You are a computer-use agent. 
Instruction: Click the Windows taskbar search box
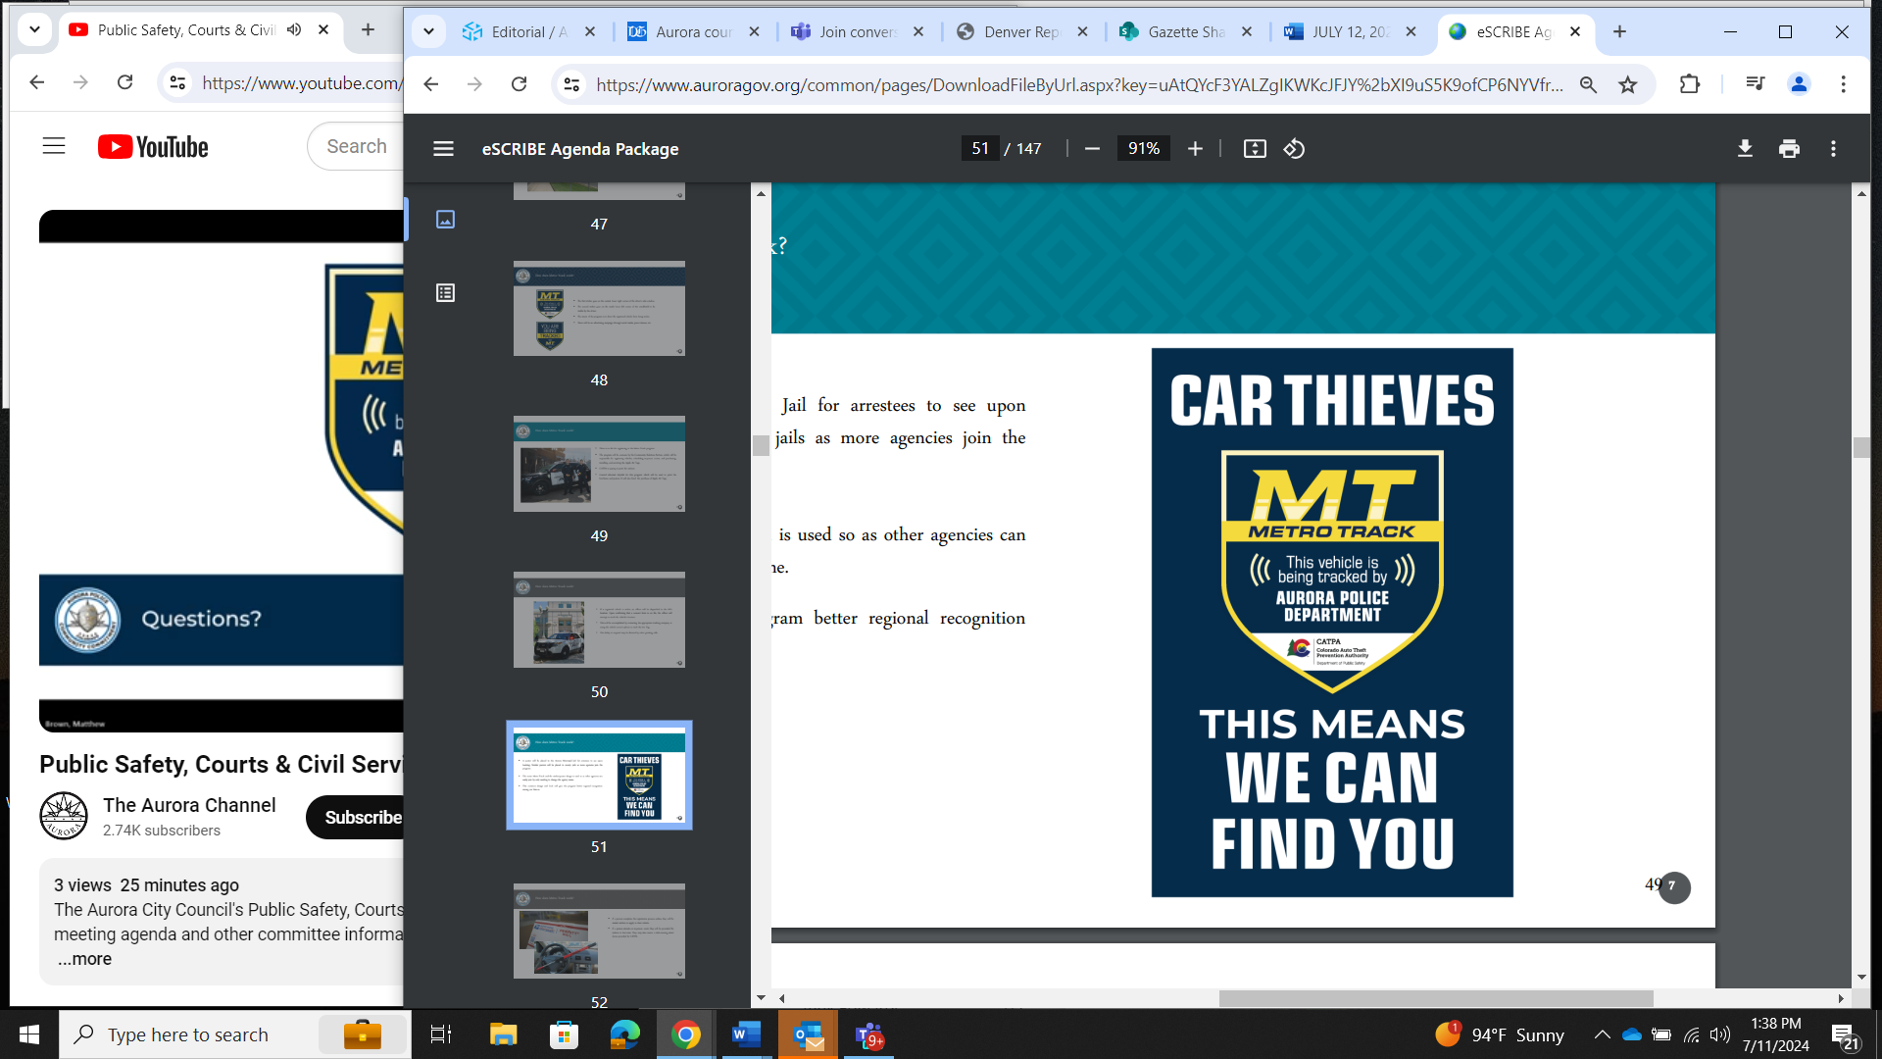(235, 1034)
